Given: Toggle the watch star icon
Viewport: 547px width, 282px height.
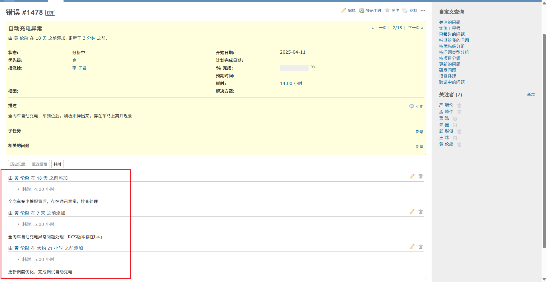Looking at the screenshot, I should (387, 10).
